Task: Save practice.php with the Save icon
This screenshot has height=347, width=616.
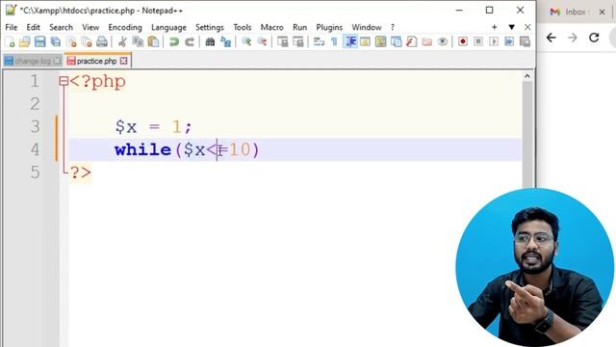Action: coord(40,41)
